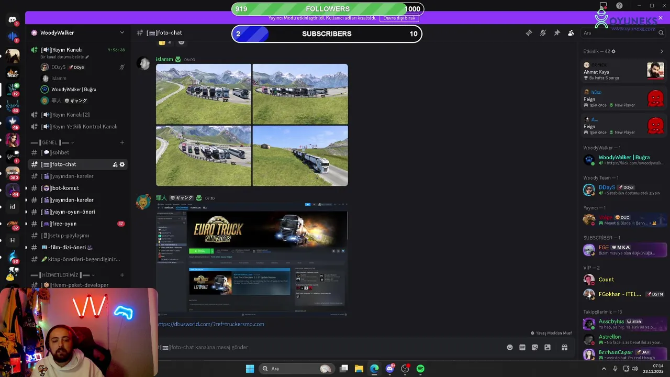Toggle channel notification mute bell icon
The width and height of the screenshot is (670, 377).
click(543, 33)
